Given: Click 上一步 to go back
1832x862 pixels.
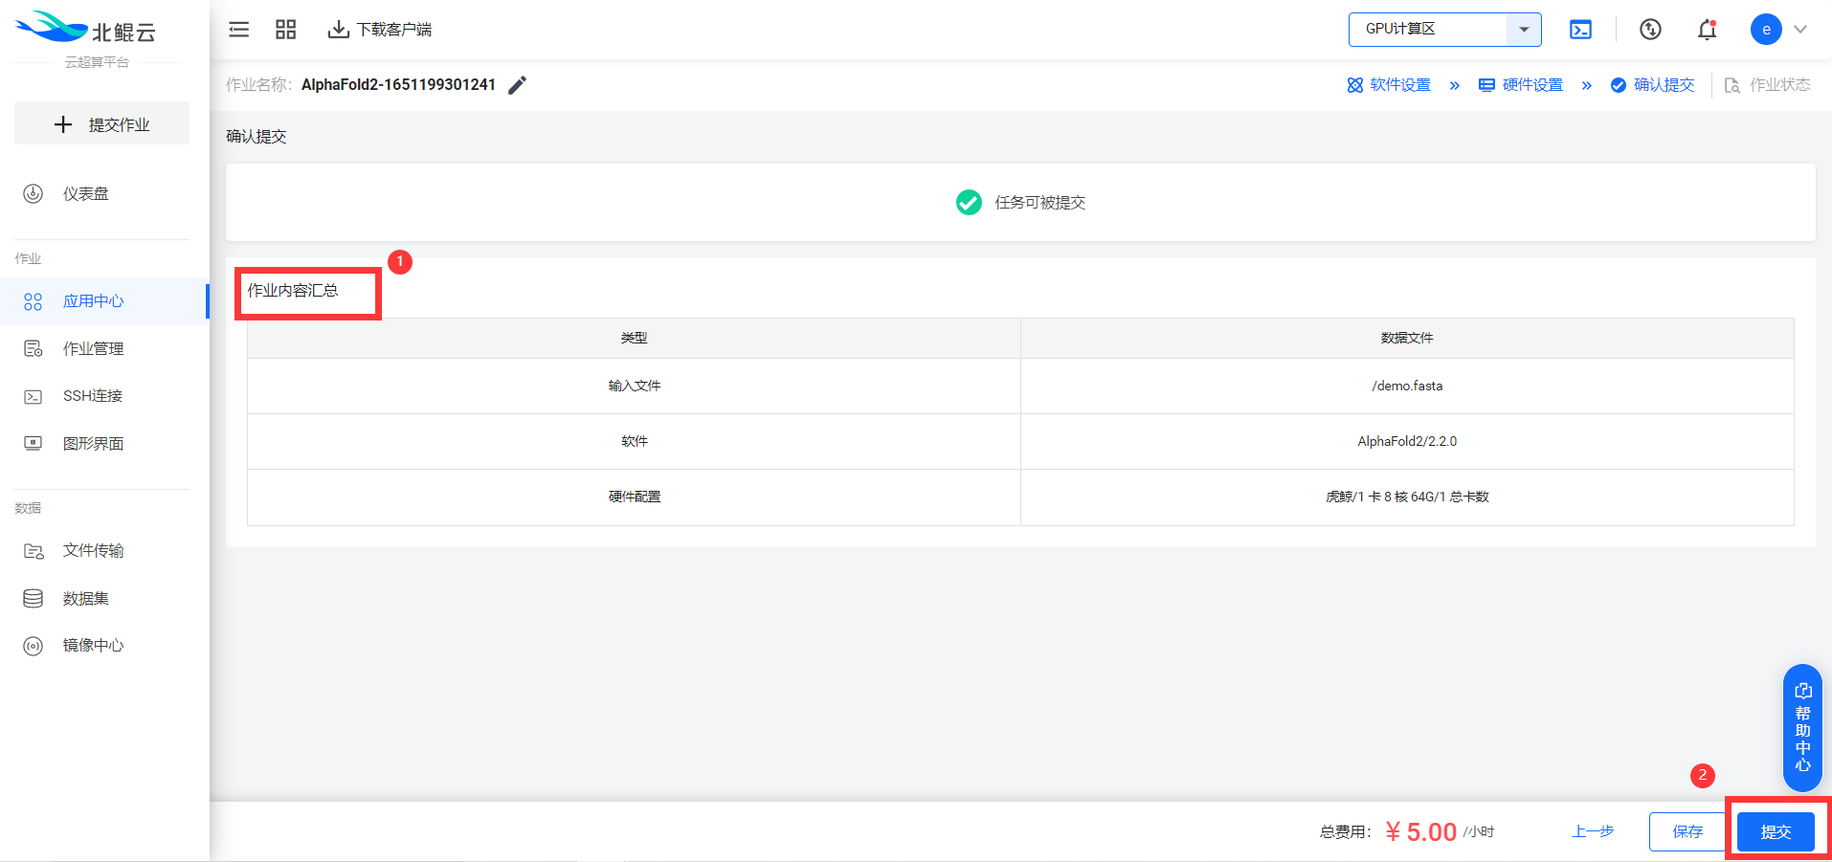Looking at the screenshot, I should pos(1593,831).
